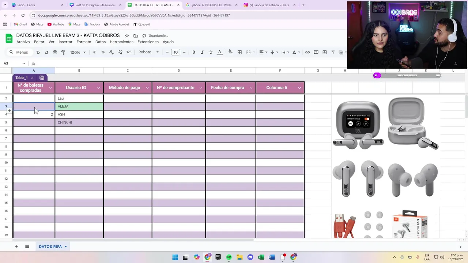
Task: Open the table view icon next to Tabla_1
Action: 42,78
